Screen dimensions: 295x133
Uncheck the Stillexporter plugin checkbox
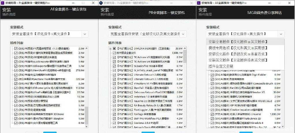[x=16, y=66]
